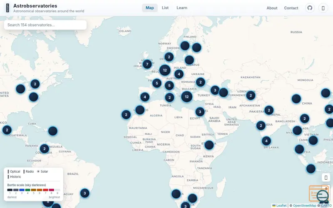Open the 2 cluster east of Romania
The image size is (333, 208).
201,82
